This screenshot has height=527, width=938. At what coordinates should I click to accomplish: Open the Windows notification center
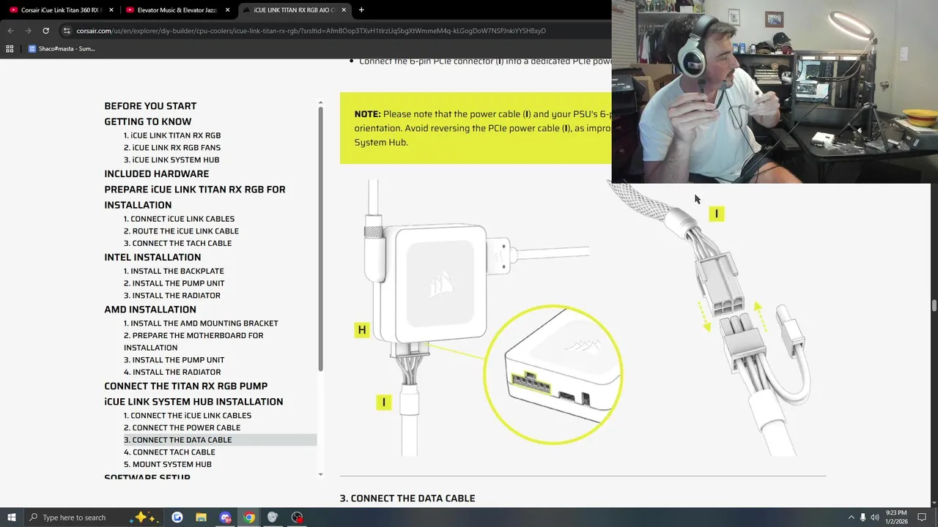pyautogui.click(x=923, y=517)
